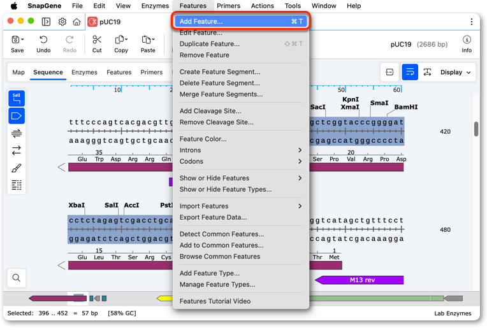Click the vertical scrollbar thumb

(476, 129)
